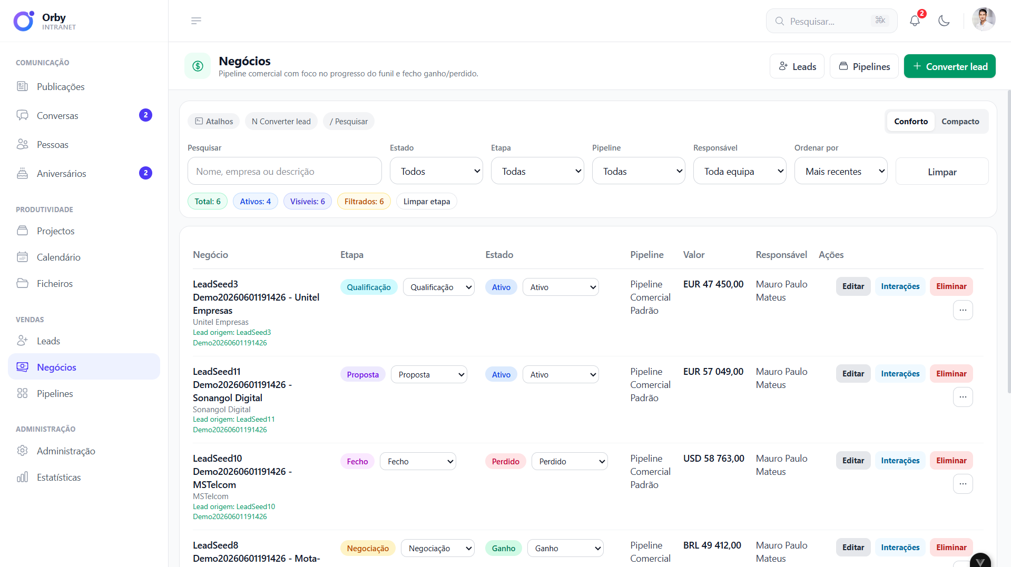Viewport: 1011px width, 567px height.
Task: Open Interações for LeadSeed10
Action: pyautogui.click(x=900, y=461)
